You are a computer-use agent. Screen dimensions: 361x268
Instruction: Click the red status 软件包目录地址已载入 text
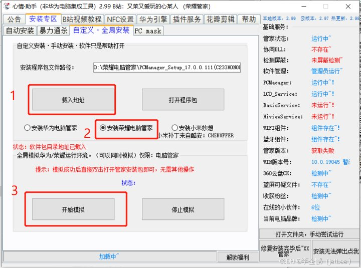coord(50,147)
